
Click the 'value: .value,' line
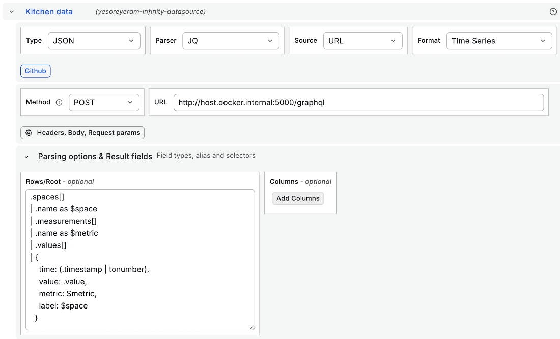pyautogui.click(x=63, y=282)
